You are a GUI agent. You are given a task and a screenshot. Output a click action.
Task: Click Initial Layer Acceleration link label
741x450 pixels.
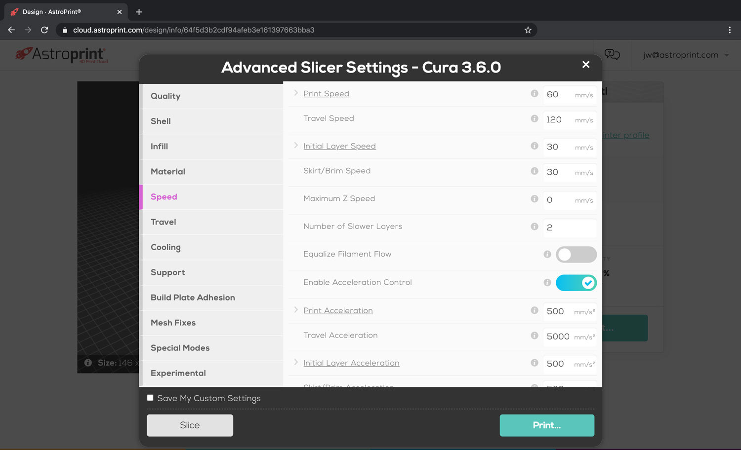351,363
